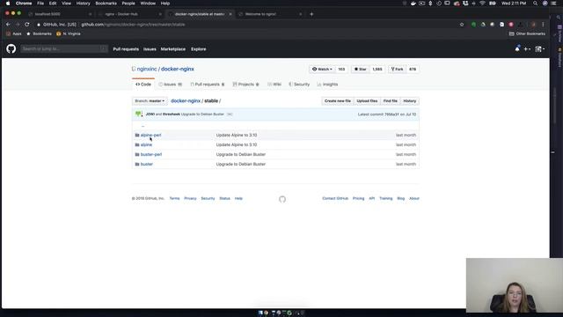Switch to the repository Security tab
This screenshot has height=317, width=563.
point(299,85)
